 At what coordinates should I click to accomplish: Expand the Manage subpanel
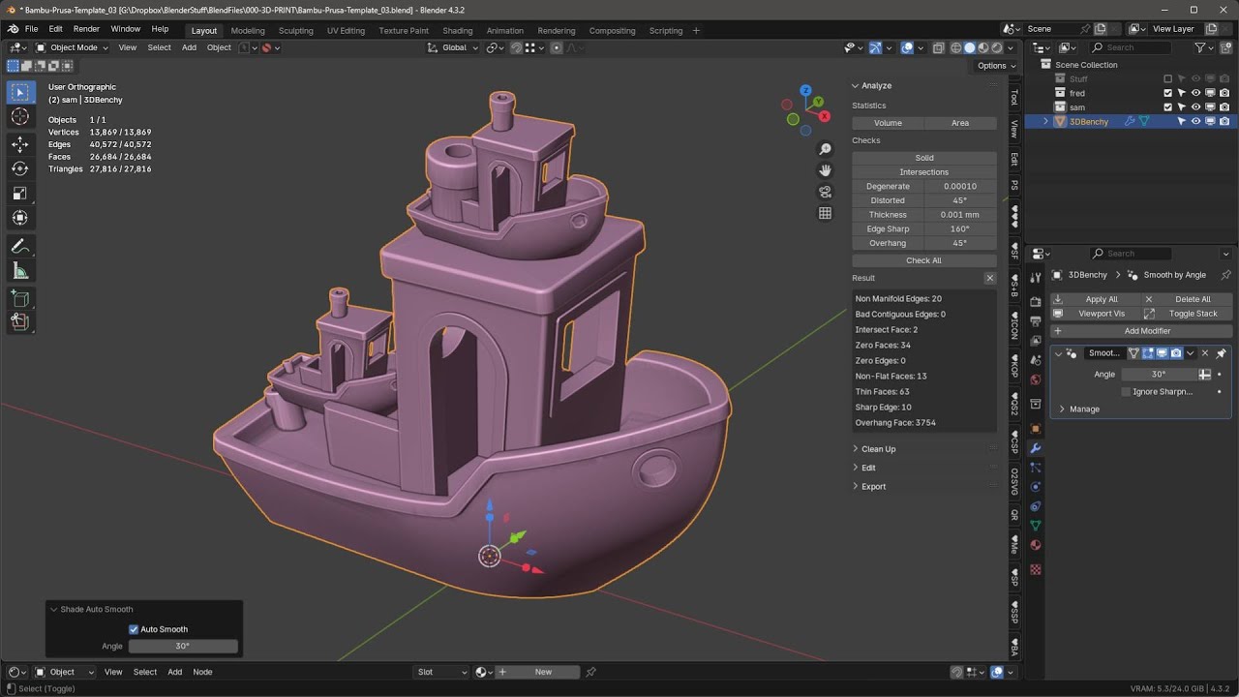[x=1084, y=409]
